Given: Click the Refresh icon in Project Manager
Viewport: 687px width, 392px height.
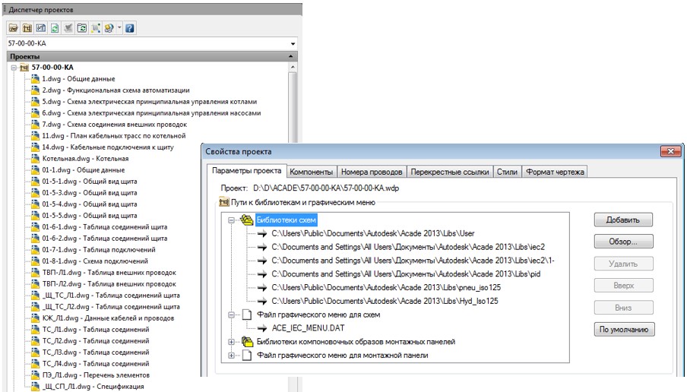Looking at the screenshot, I should coord(55,28).
